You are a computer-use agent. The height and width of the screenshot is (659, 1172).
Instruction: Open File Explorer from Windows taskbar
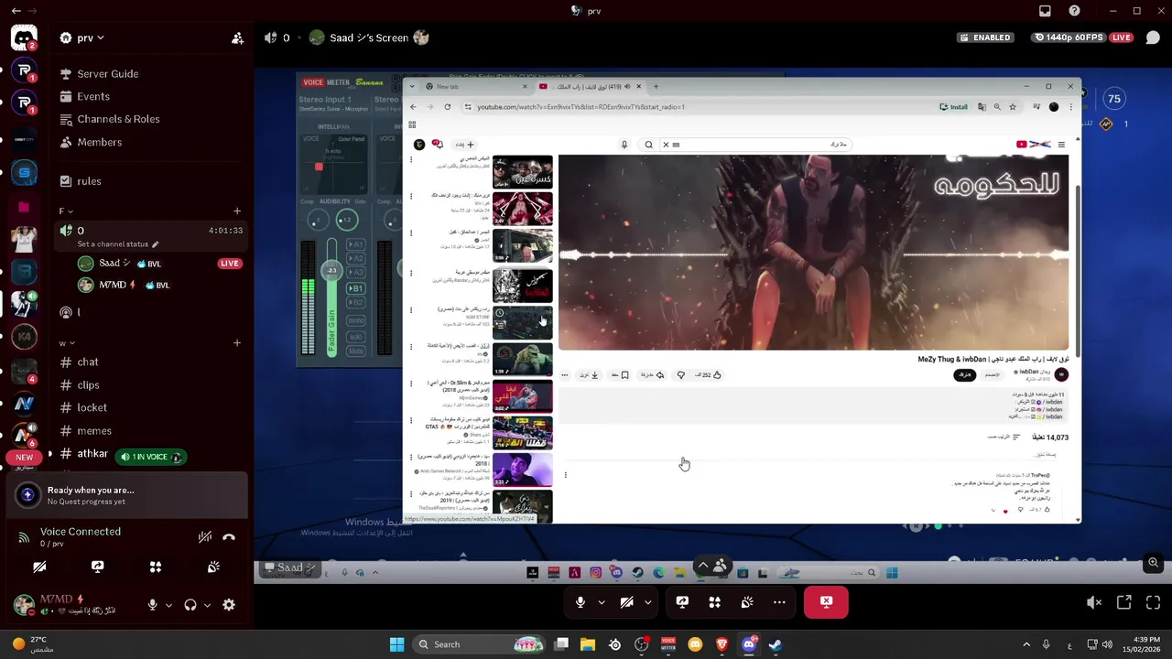click(x=588, y=644)
